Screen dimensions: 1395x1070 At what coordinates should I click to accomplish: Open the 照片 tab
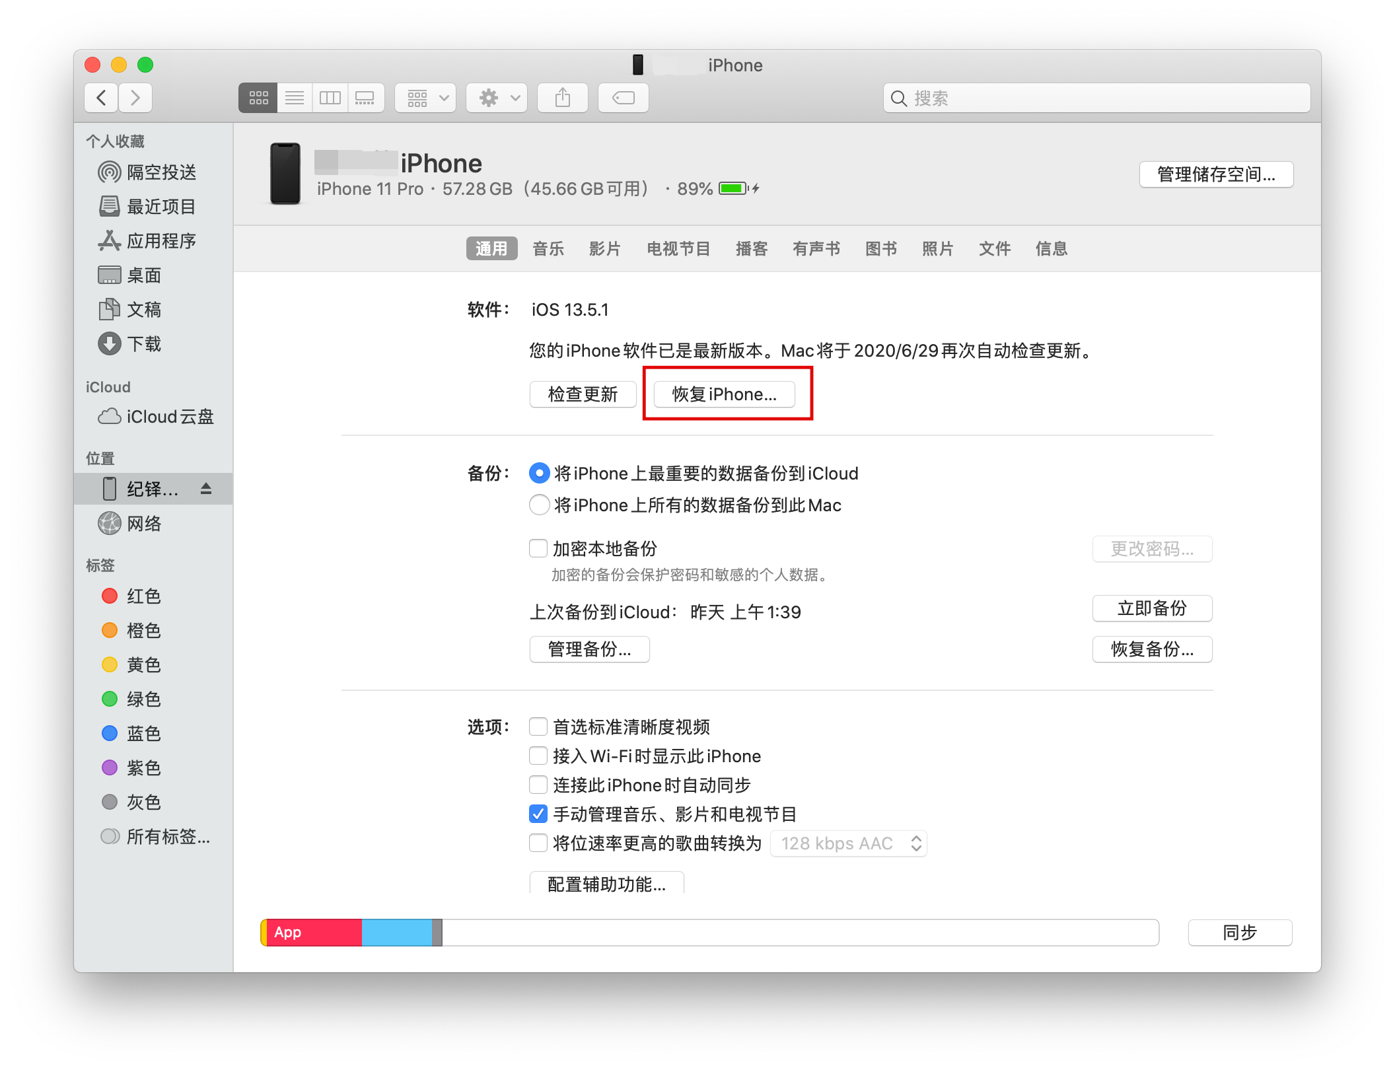(938, 248)
